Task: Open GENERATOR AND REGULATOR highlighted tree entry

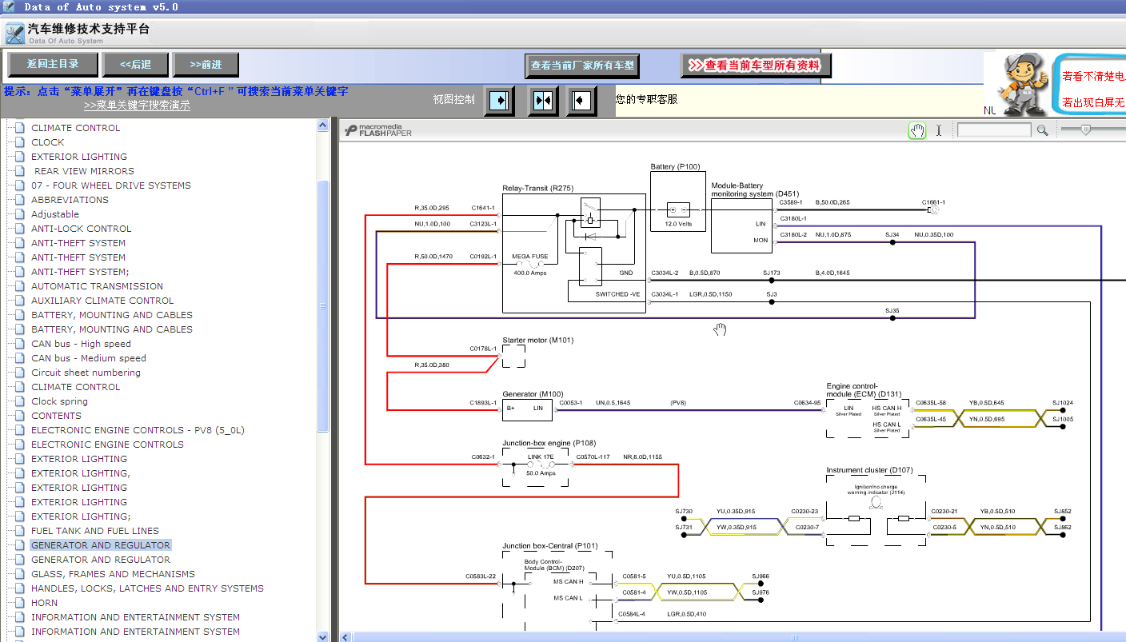Action: [x=101, y=545]
